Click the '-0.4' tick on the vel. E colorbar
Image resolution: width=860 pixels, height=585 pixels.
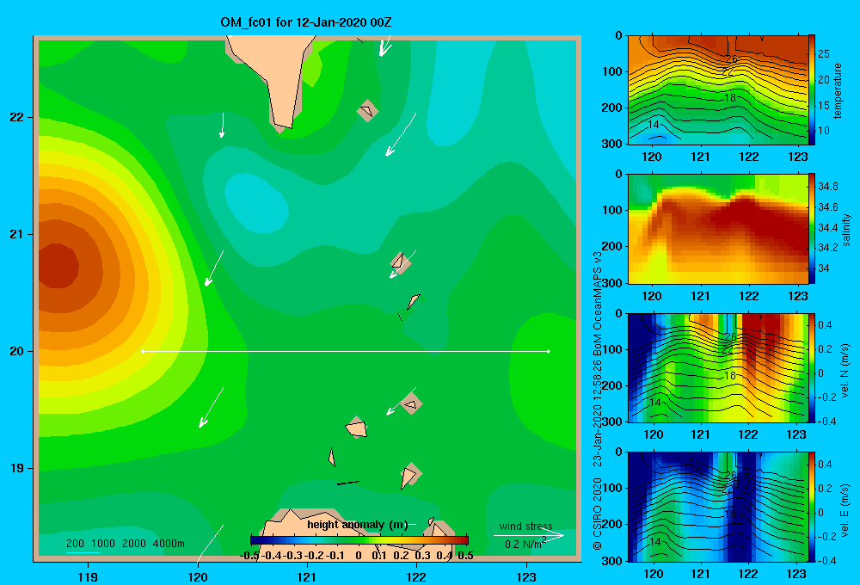click(x=826, y=560)
